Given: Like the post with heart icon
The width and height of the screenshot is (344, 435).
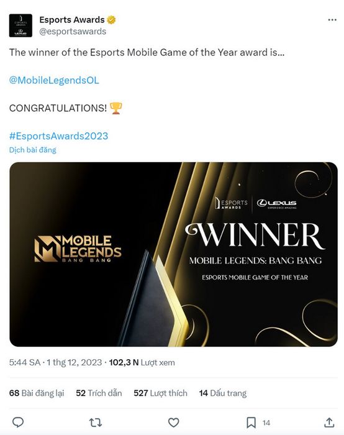Looking at the screenshot, I should coord(173,423).
